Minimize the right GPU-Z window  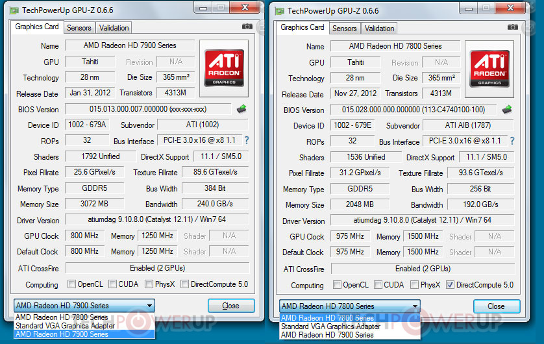pos(469,8)
